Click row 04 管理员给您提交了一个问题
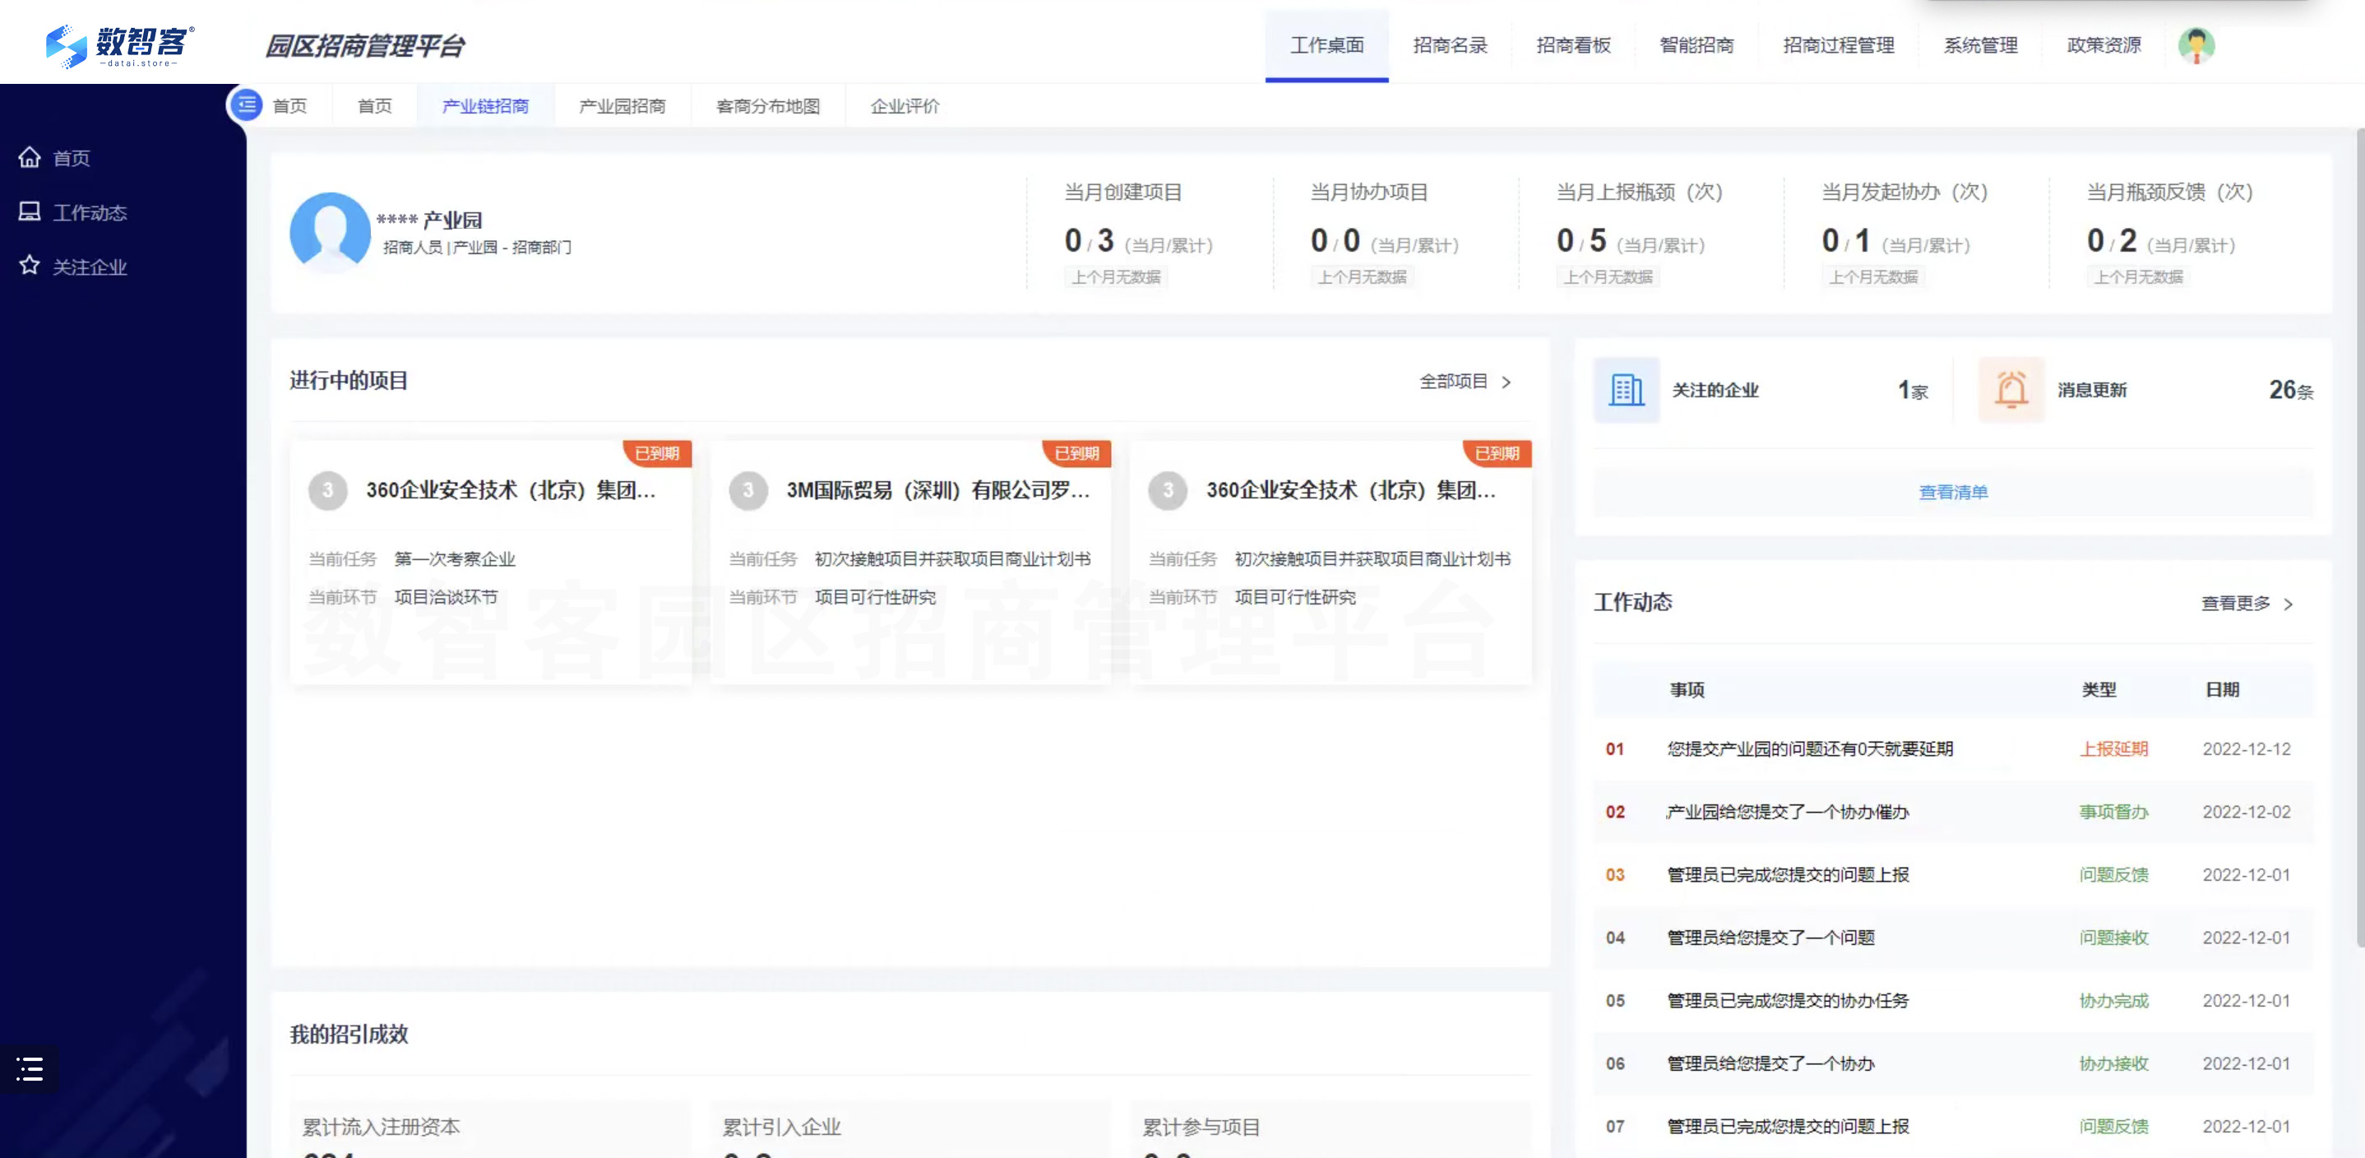Viewport: 2365px width, 1158px height. click(x=1953, y=938)
